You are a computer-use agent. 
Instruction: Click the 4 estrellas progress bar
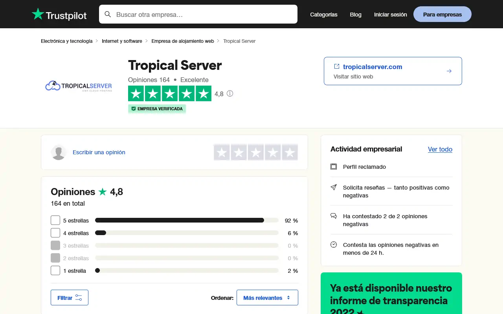pyautogui.click(x=187, y=233)
